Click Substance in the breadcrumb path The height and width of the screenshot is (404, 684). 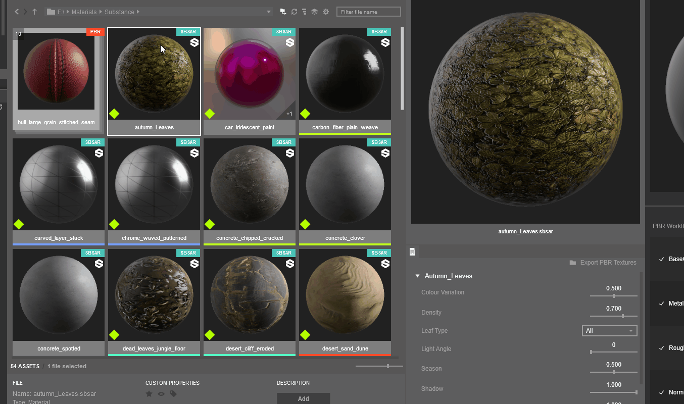click(x=119, y=12)
